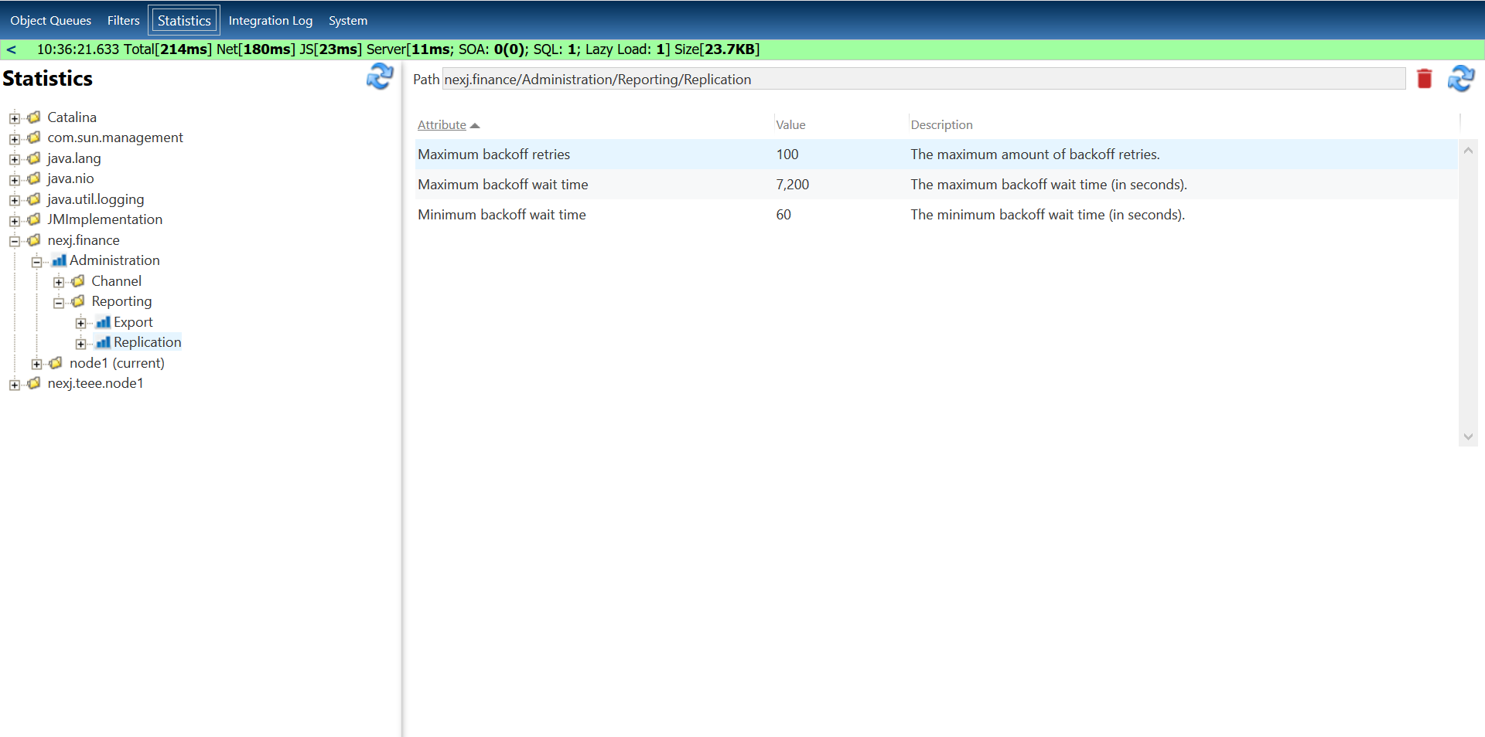The height and width of the screenshot is (737, 1485).
Task: Collapse the Reporting tree node
Action: click(x=59, y=301)
